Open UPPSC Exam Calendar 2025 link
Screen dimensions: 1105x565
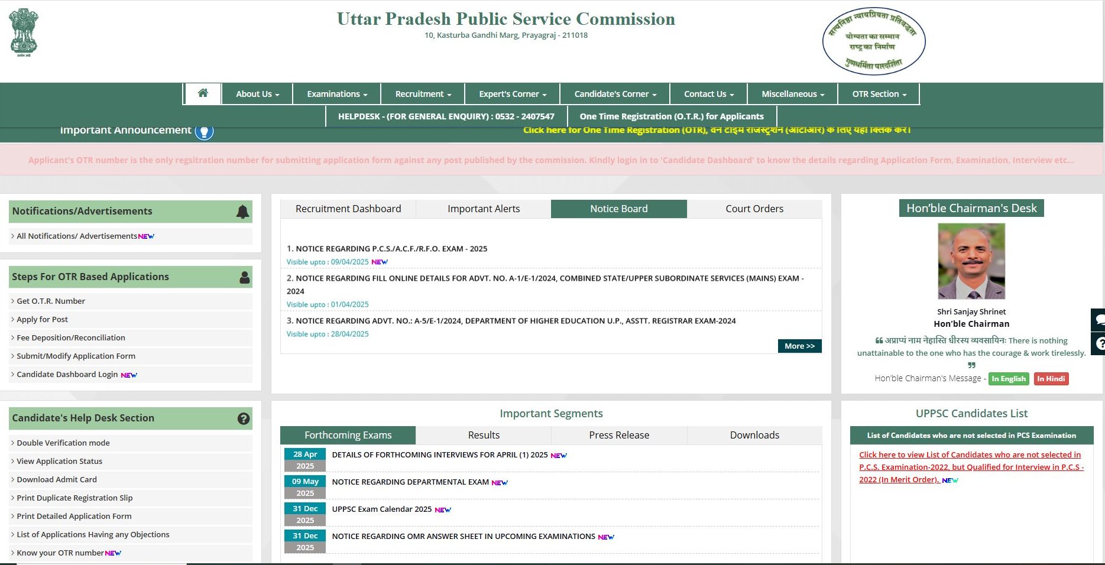[x=382, y=509]
